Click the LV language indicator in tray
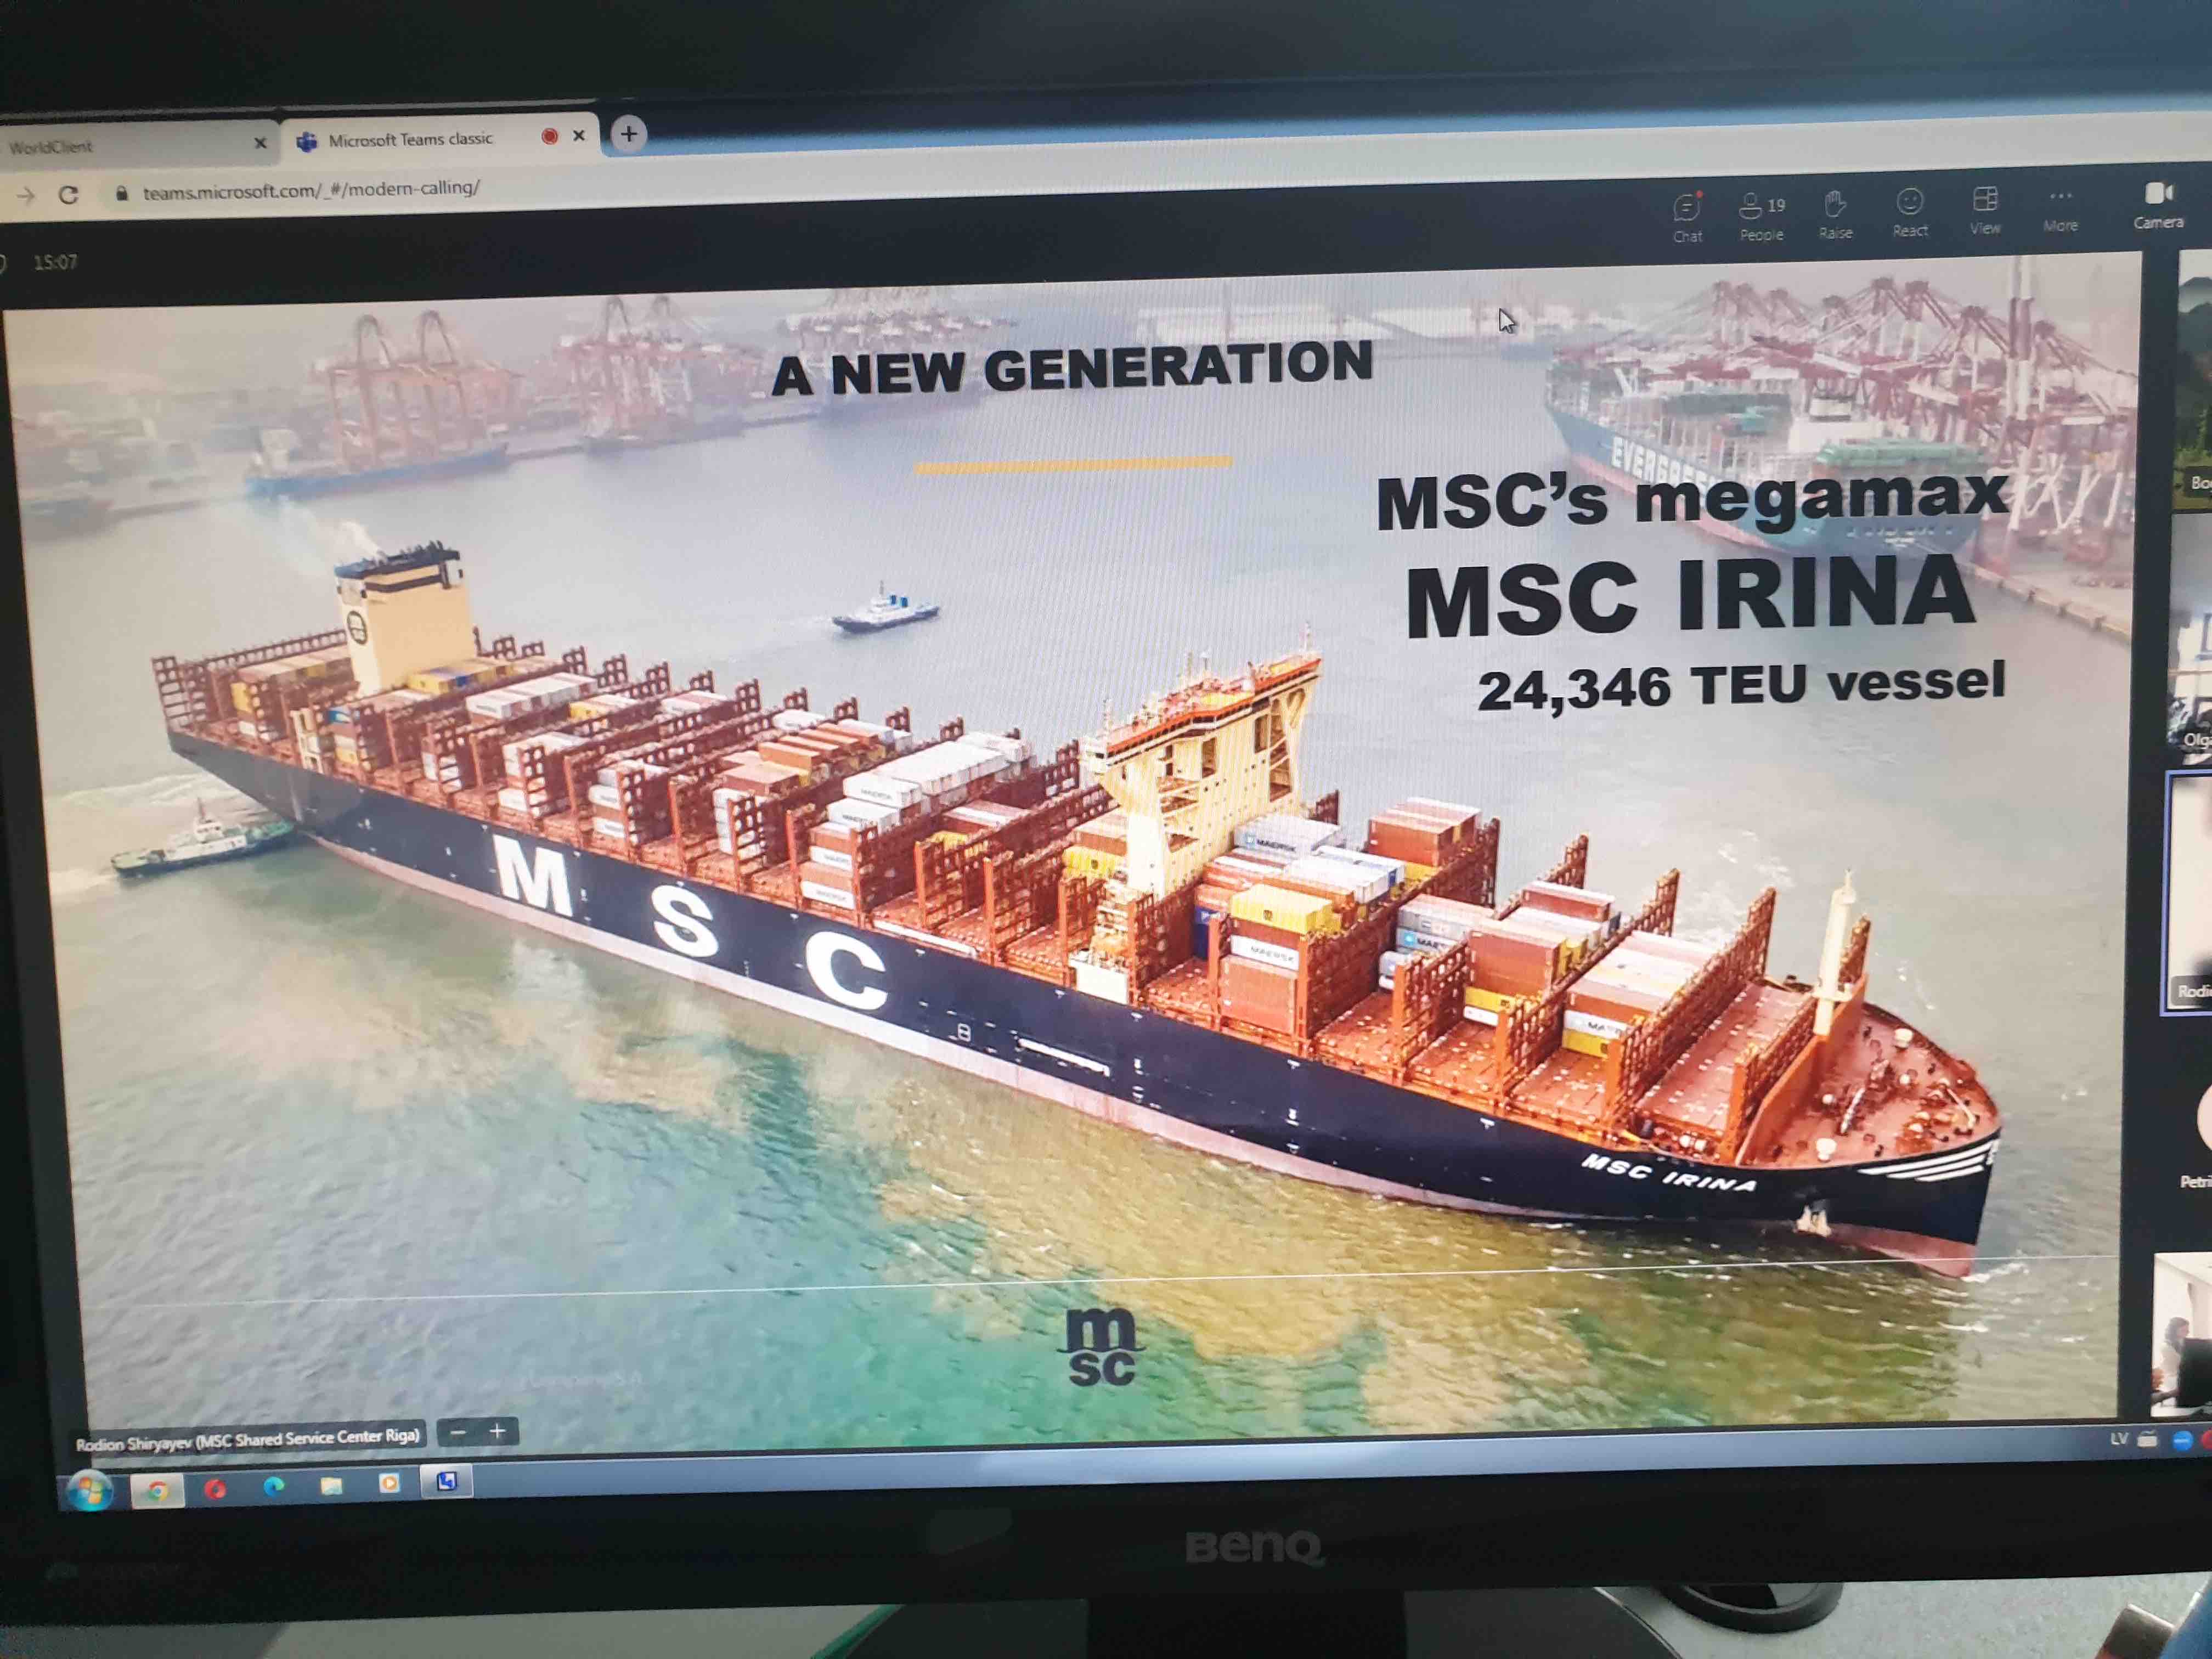 [x=2118, y=1439]
